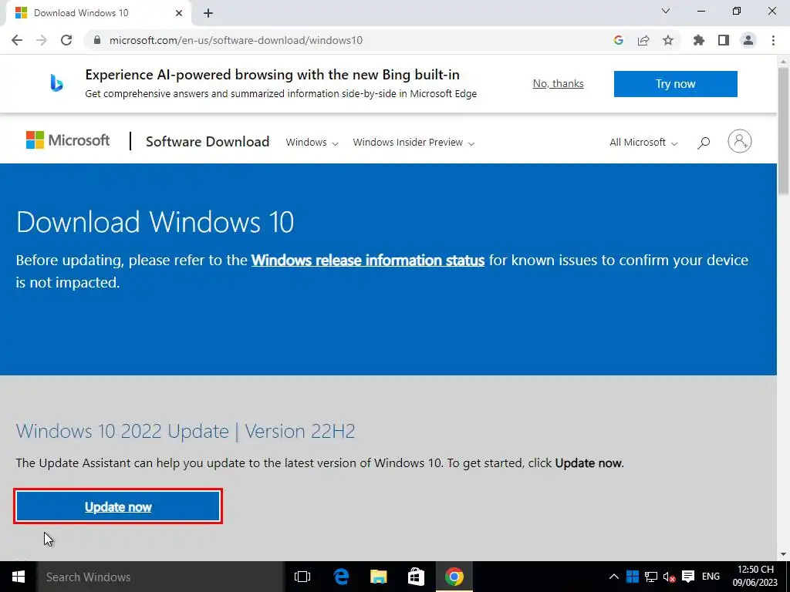Click the Microsoft logo
The width and height of the screenshot is (790, 592).
point(68,140)
